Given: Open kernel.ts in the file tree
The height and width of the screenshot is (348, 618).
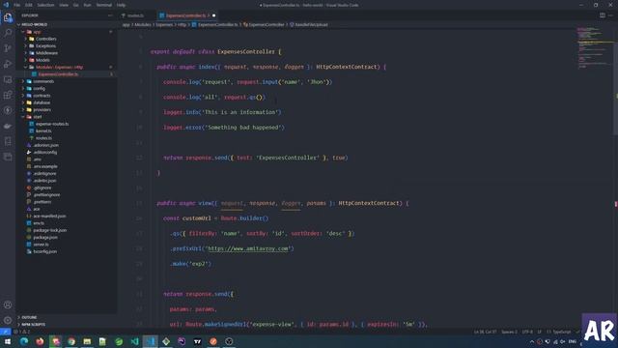Looking at the screenshot, I should [67, 131].
